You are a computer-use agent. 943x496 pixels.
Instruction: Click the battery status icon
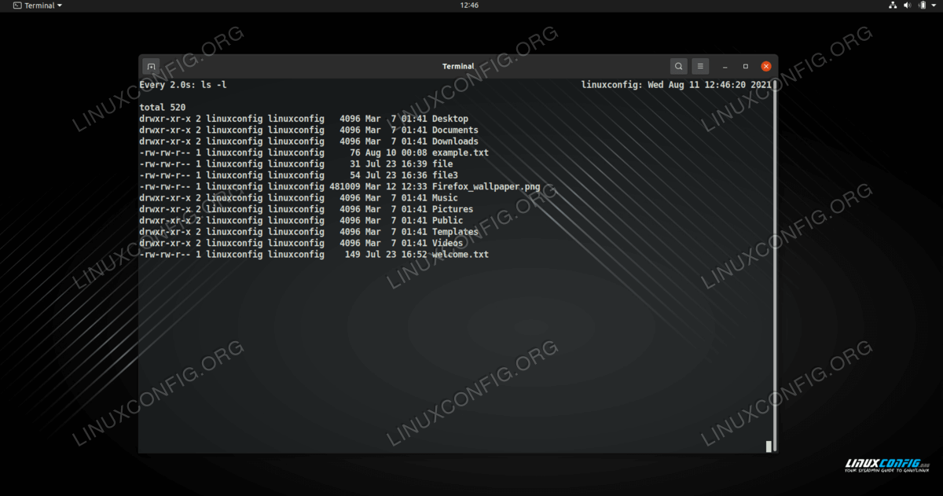[x=921, y=6]
